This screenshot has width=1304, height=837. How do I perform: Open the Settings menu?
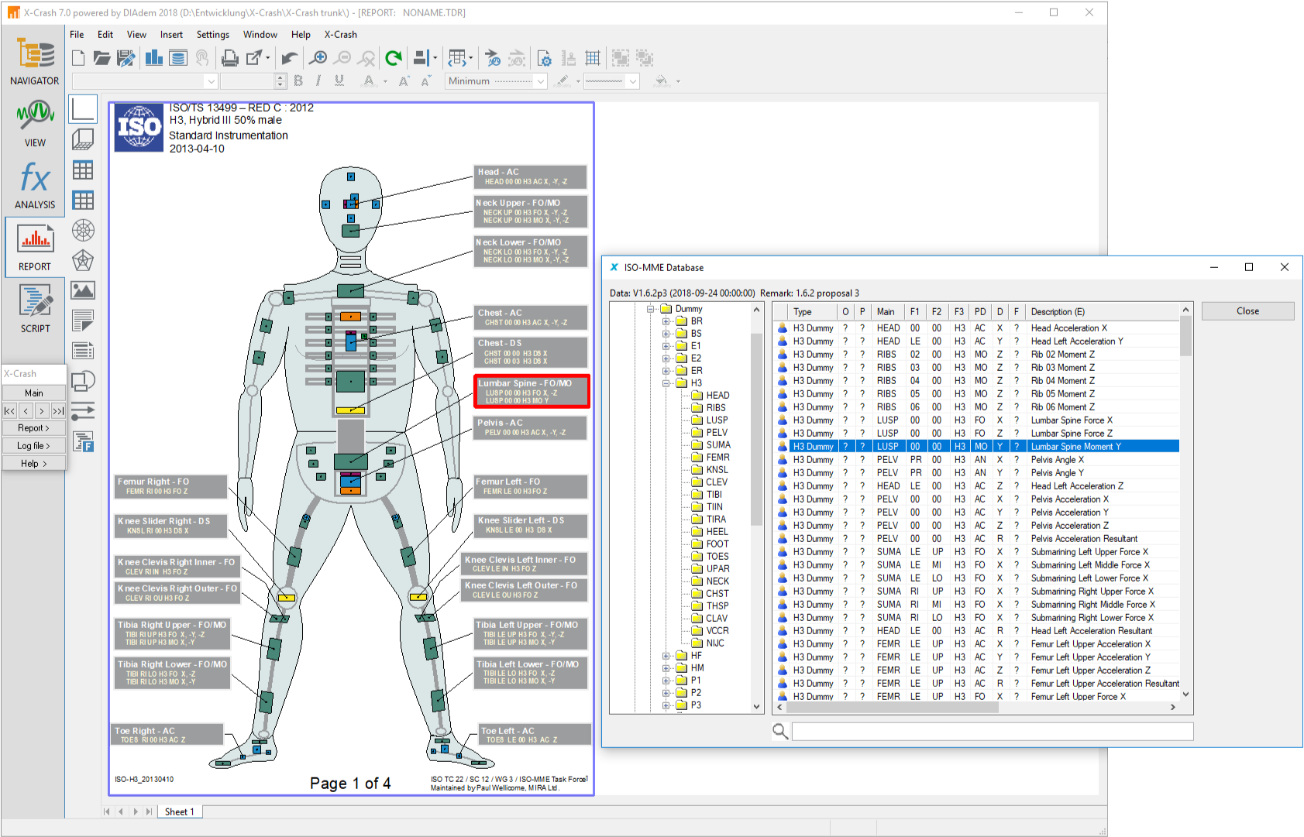(213, 35)
